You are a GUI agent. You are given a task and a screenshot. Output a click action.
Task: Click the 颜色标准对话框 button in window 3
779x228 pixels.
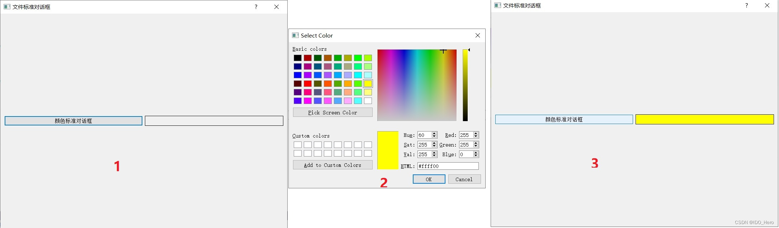coord(564,119)
